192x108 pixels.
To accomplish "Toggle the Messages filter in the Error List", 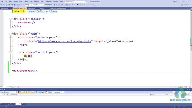I will tap(40, 92).
